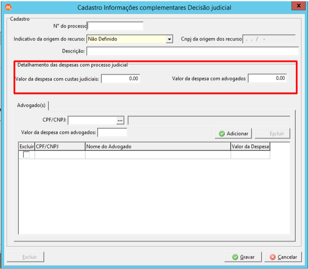Click the green check icon on Gravar
Screen dimensions: 309x269
click(x=235, y=257)
